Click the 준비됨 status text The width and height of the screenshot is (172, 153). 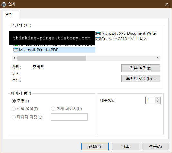(38, 67)
